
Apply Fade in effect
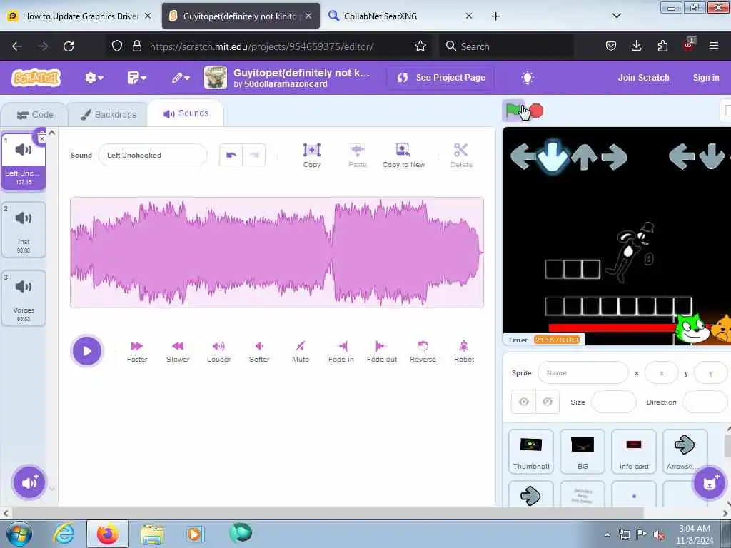[341, 352]
